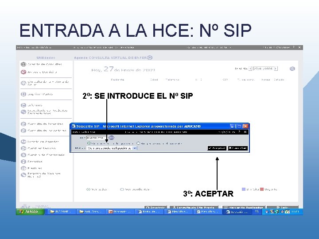Click the red Urgente legend swatch
The height and width of the screenshot is (239, 319).
(262, 189)
